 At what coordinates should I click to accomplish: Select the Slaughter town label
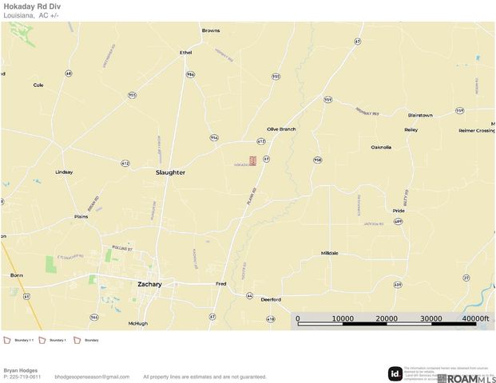point(170,172)
